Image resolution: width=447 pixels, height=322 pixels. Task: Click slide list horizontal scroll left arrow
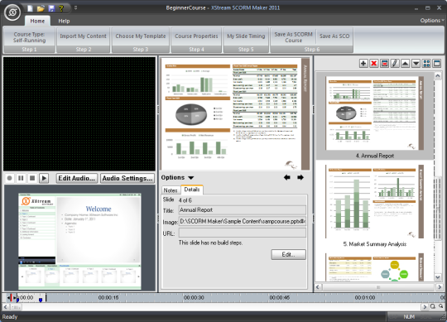pyautogui.click(x=318, y=287)
